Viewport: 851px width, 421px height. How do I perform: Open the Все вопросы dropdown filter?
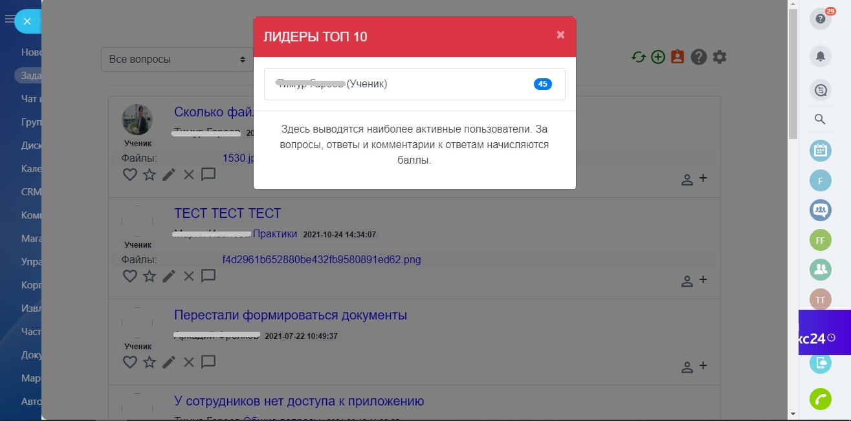click(177, 59)
